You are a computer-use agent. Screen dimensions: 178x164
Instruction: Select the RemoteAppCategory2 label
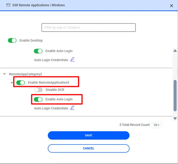[x=26, y=74]
